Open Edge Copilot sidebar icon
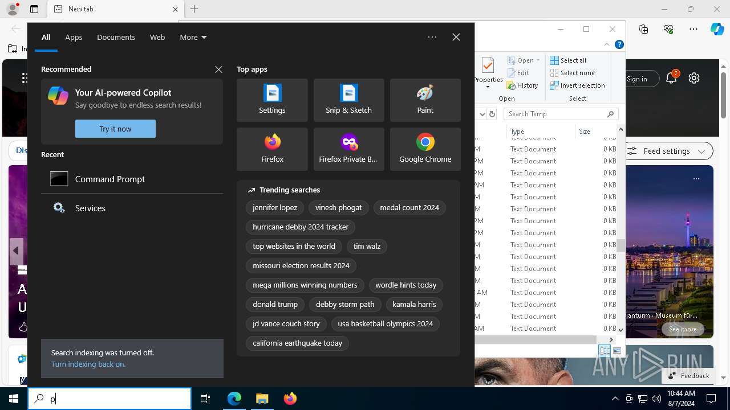 point(717,29)
